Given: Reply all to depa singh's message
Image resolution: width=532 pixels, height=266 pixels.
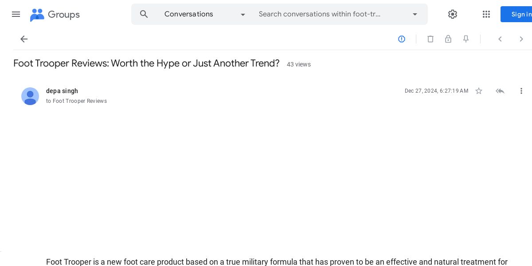Looking at the screenshot, I should pos(500,91).
